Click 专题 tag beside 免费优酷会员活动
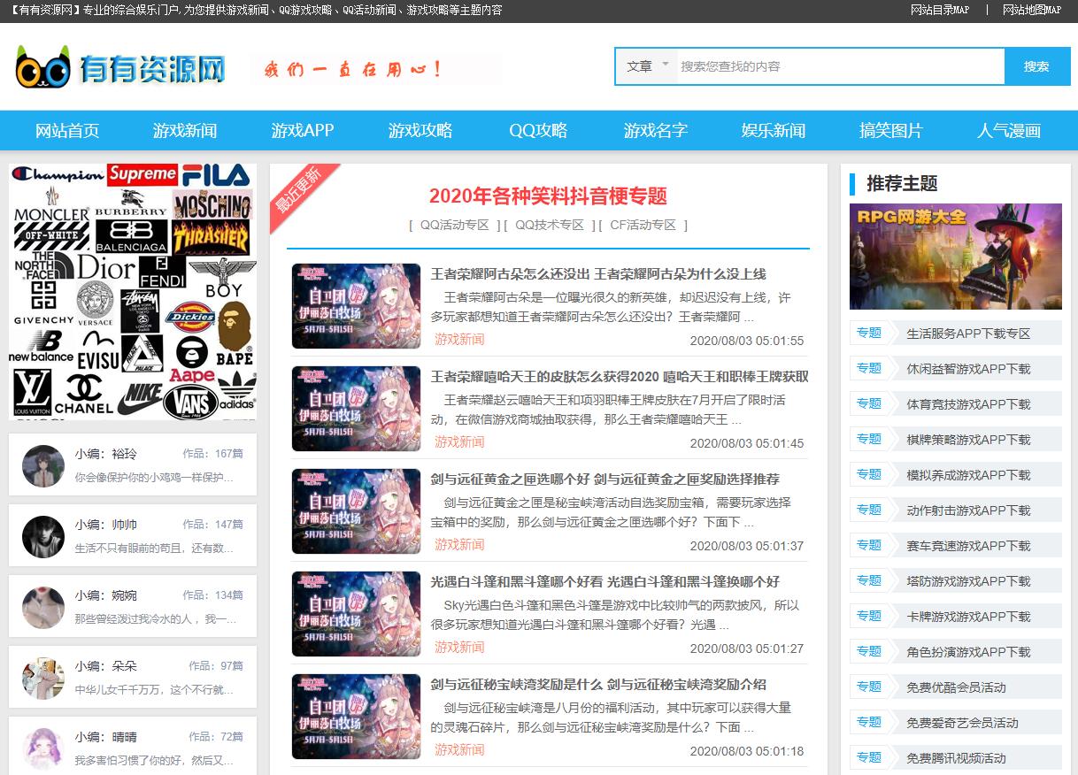Image resolution: width=1078 pixels, height=775 pixels. 869,687
